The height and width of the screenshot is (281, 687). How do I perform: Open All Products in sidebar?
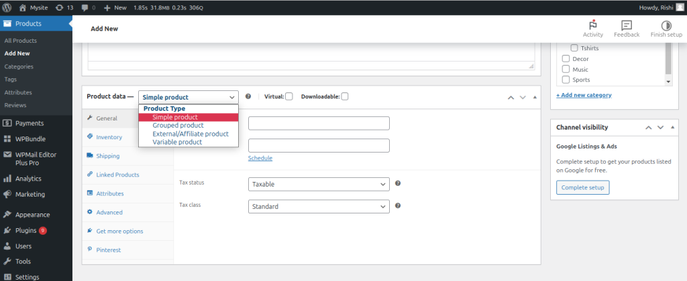[x=21, y=41]
